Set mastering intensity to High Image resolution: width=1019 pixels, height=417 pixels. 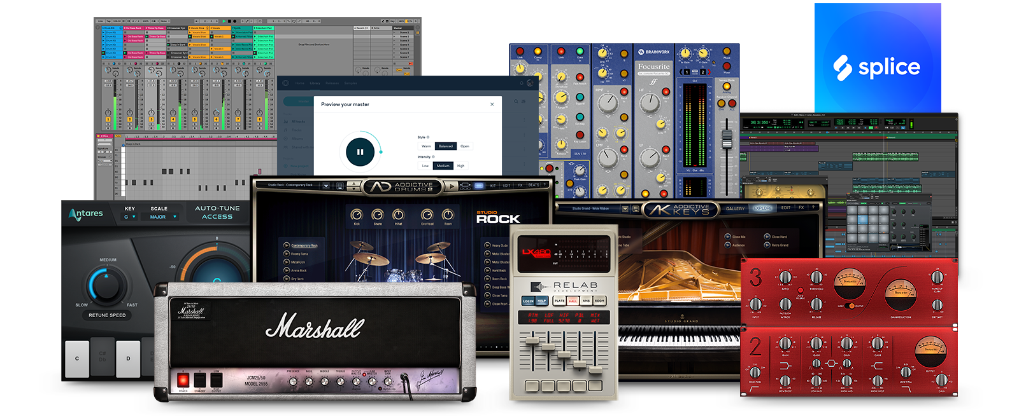pos(461,166)
